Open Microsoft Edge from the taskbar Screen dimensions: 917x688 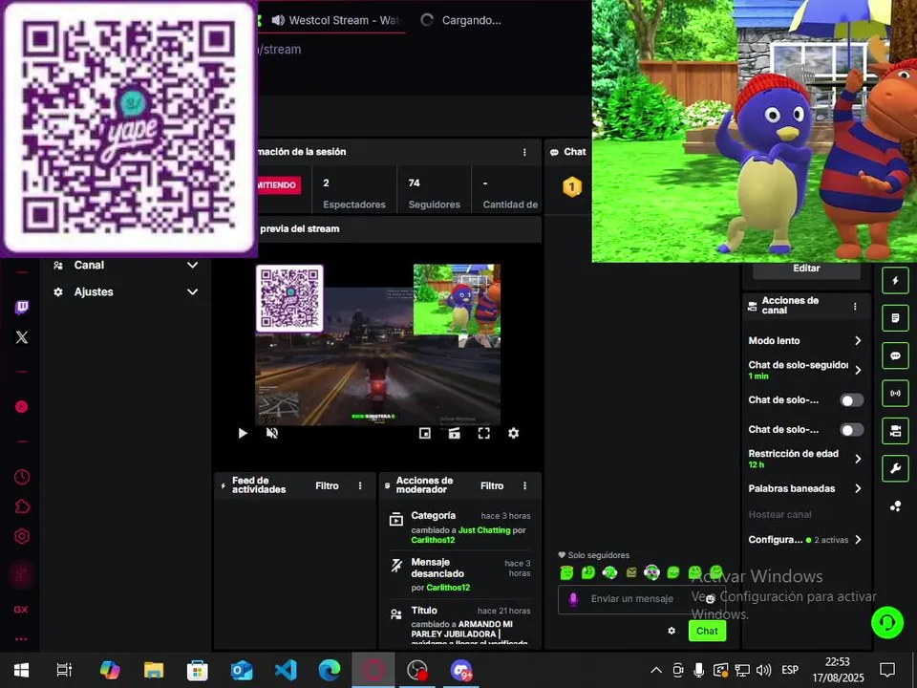click(330, 669)
